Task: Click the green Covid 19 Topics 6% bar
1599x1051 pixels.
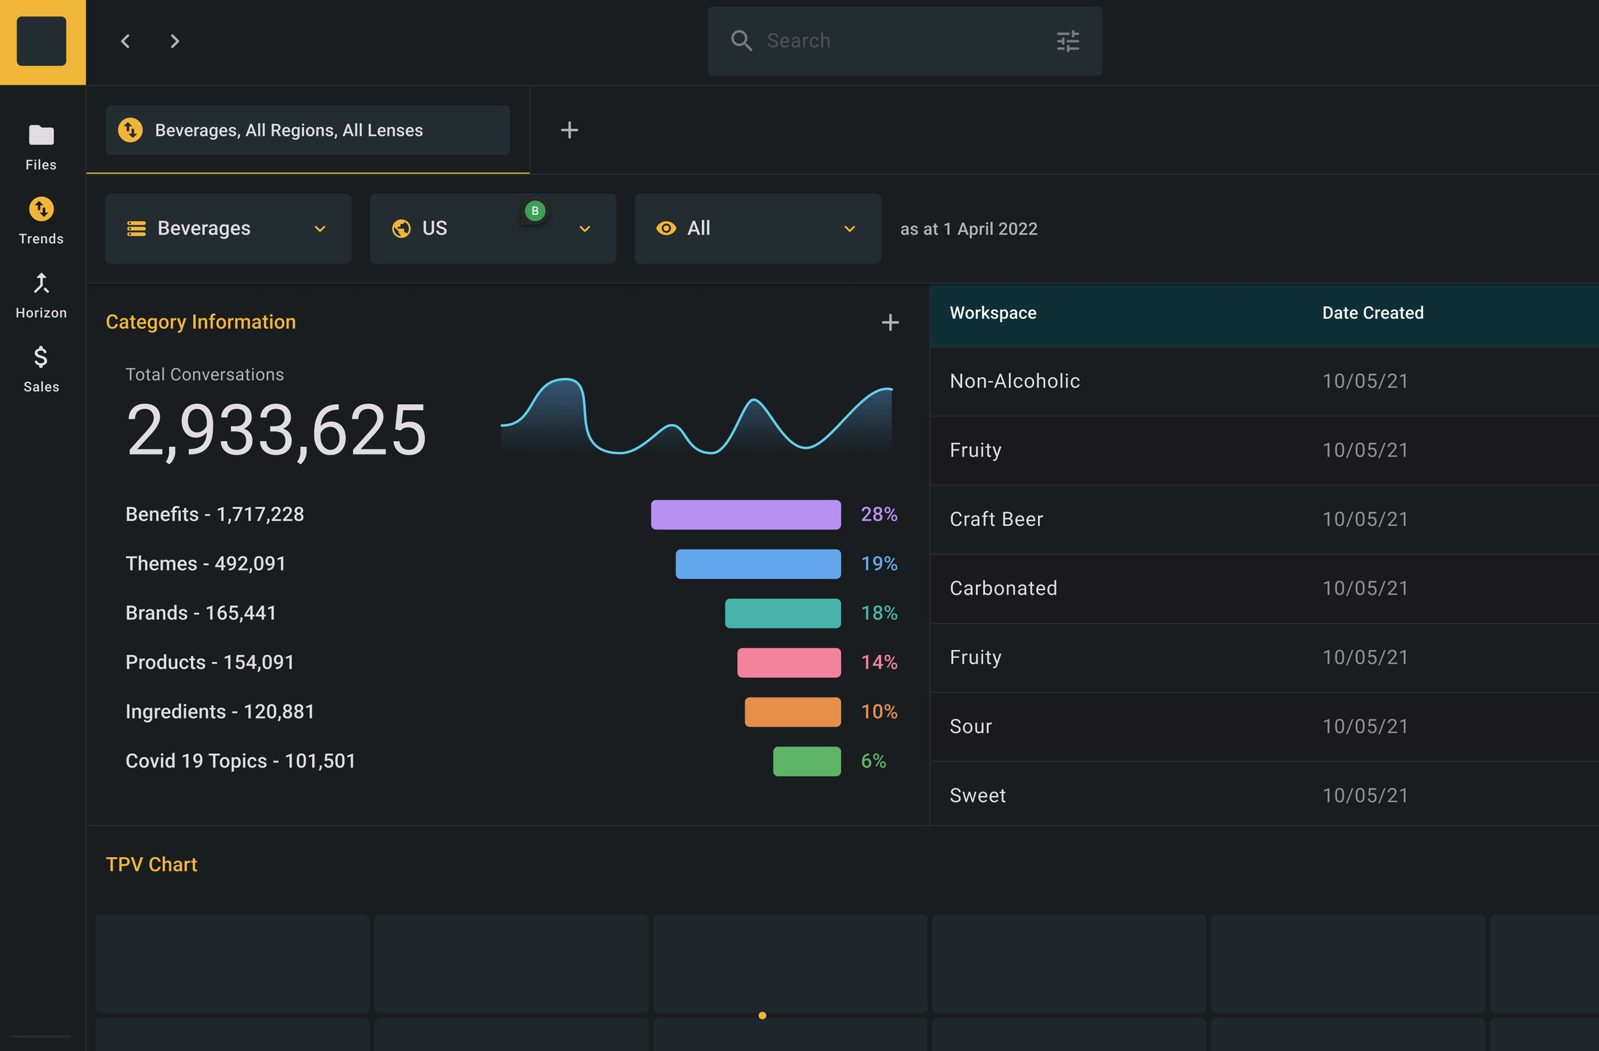Action: pos(807,761)
